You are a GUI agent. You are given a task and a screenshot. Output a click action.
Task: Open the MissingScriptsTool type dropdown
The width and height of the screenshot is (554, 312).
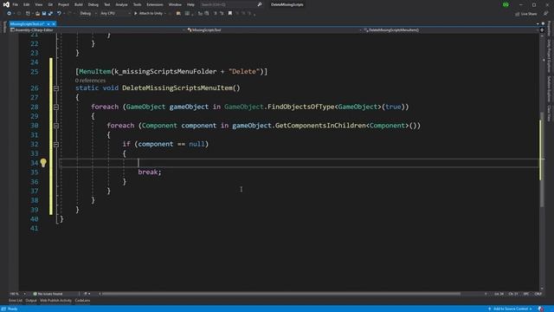click(275, 30)
